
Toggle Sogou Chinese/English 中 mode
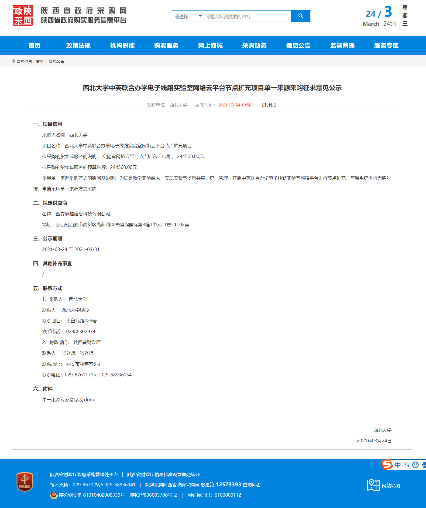[398, 465]
